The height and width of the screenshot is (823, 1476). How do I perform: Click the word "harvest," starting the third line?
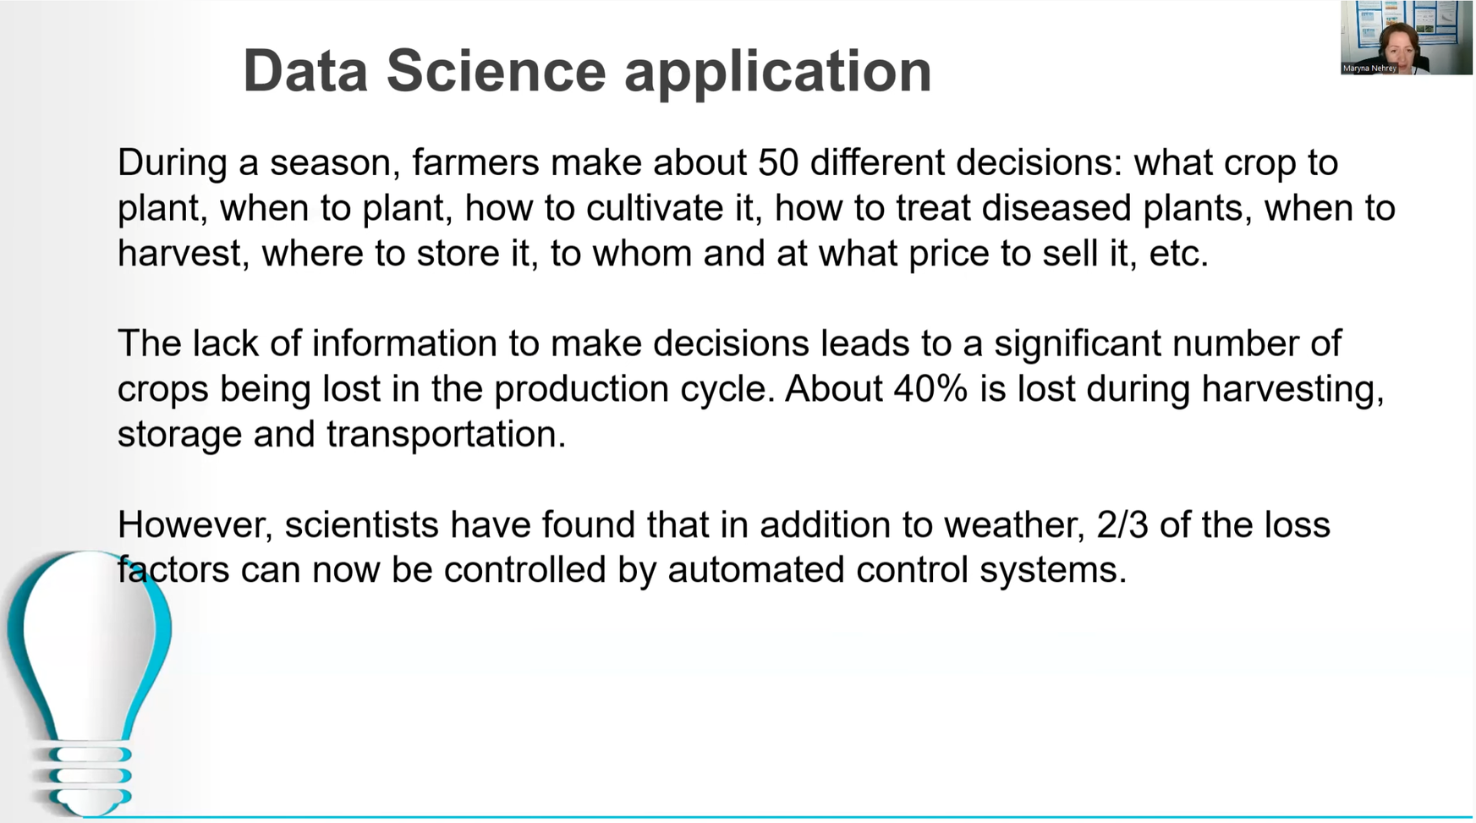click(184, 254)
